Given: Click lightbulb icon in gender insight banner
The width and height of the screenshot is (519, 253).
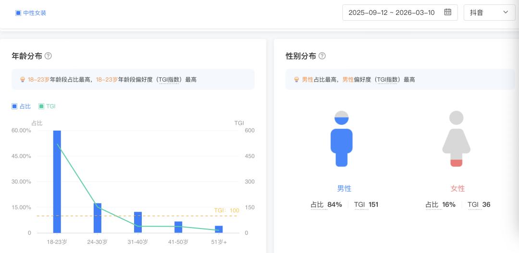Looking at the screenshot, I should tap(297, 80).
